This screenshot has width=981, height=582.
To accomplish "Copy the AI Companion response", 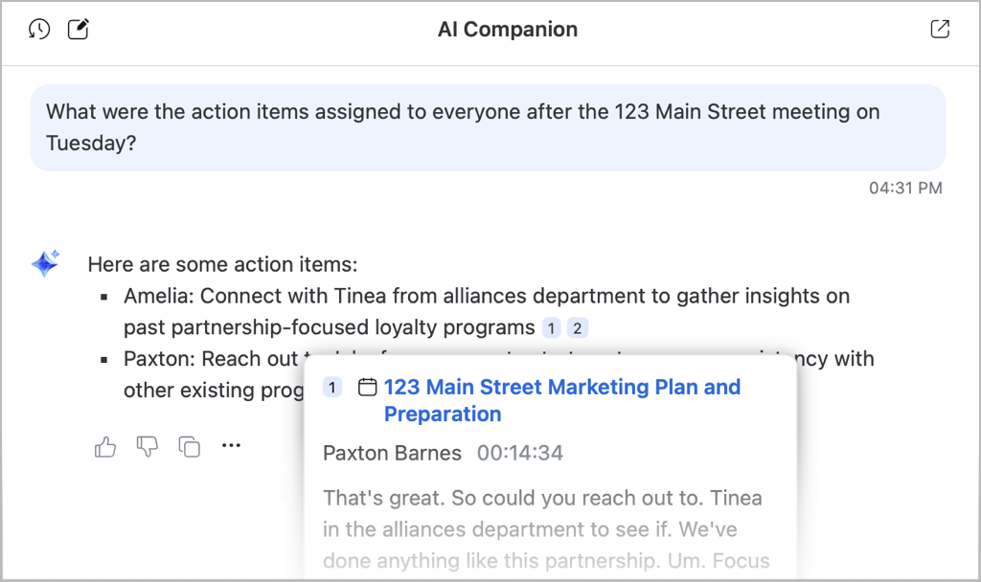I will coord(189,446).
